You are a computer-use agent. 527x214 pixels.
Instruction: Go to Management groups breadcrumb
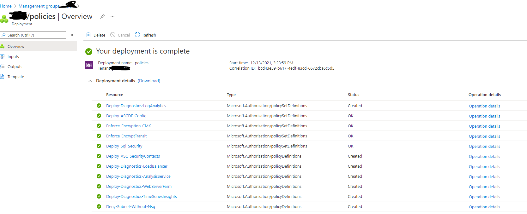(39, 6)
